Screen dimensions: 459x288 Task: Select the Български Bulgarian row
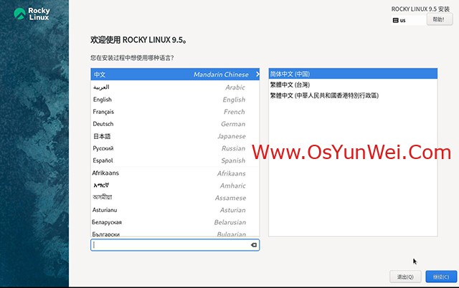[175, 233]
